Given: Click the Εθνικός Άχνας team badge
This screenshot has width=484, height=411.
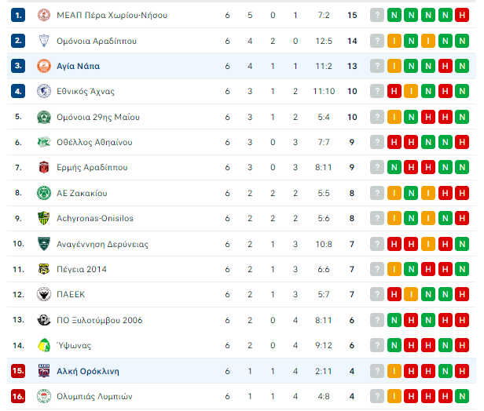Looking at the screenshot, I should 44,92.
